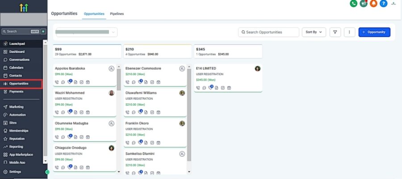Click task checkbox icon on Franklin Okoro card

152,143
